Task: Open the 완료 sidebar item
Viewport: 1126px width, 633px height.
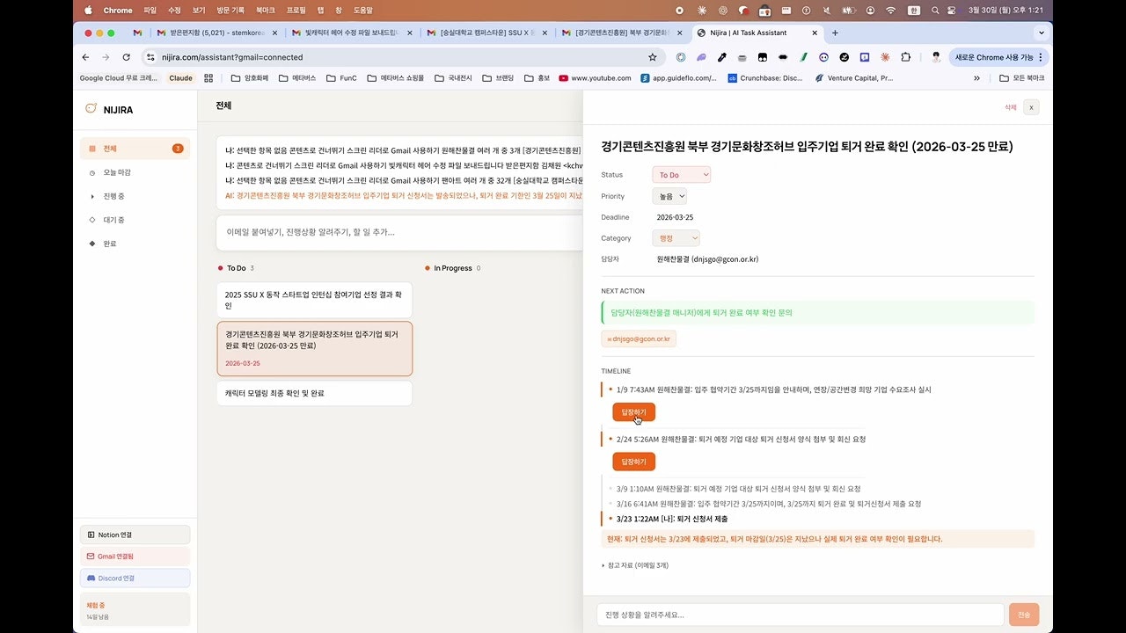Action: [135, 244]
